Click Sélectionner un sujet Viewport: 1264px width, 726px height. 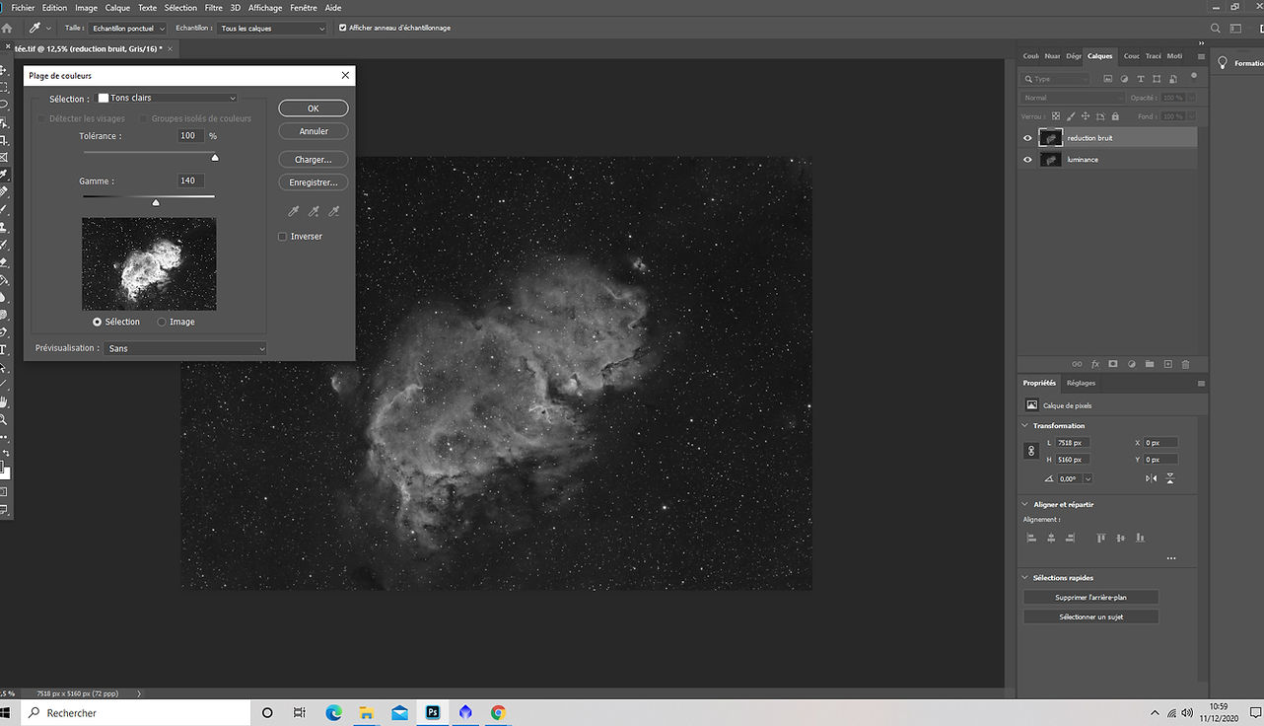pos(1090,617)
